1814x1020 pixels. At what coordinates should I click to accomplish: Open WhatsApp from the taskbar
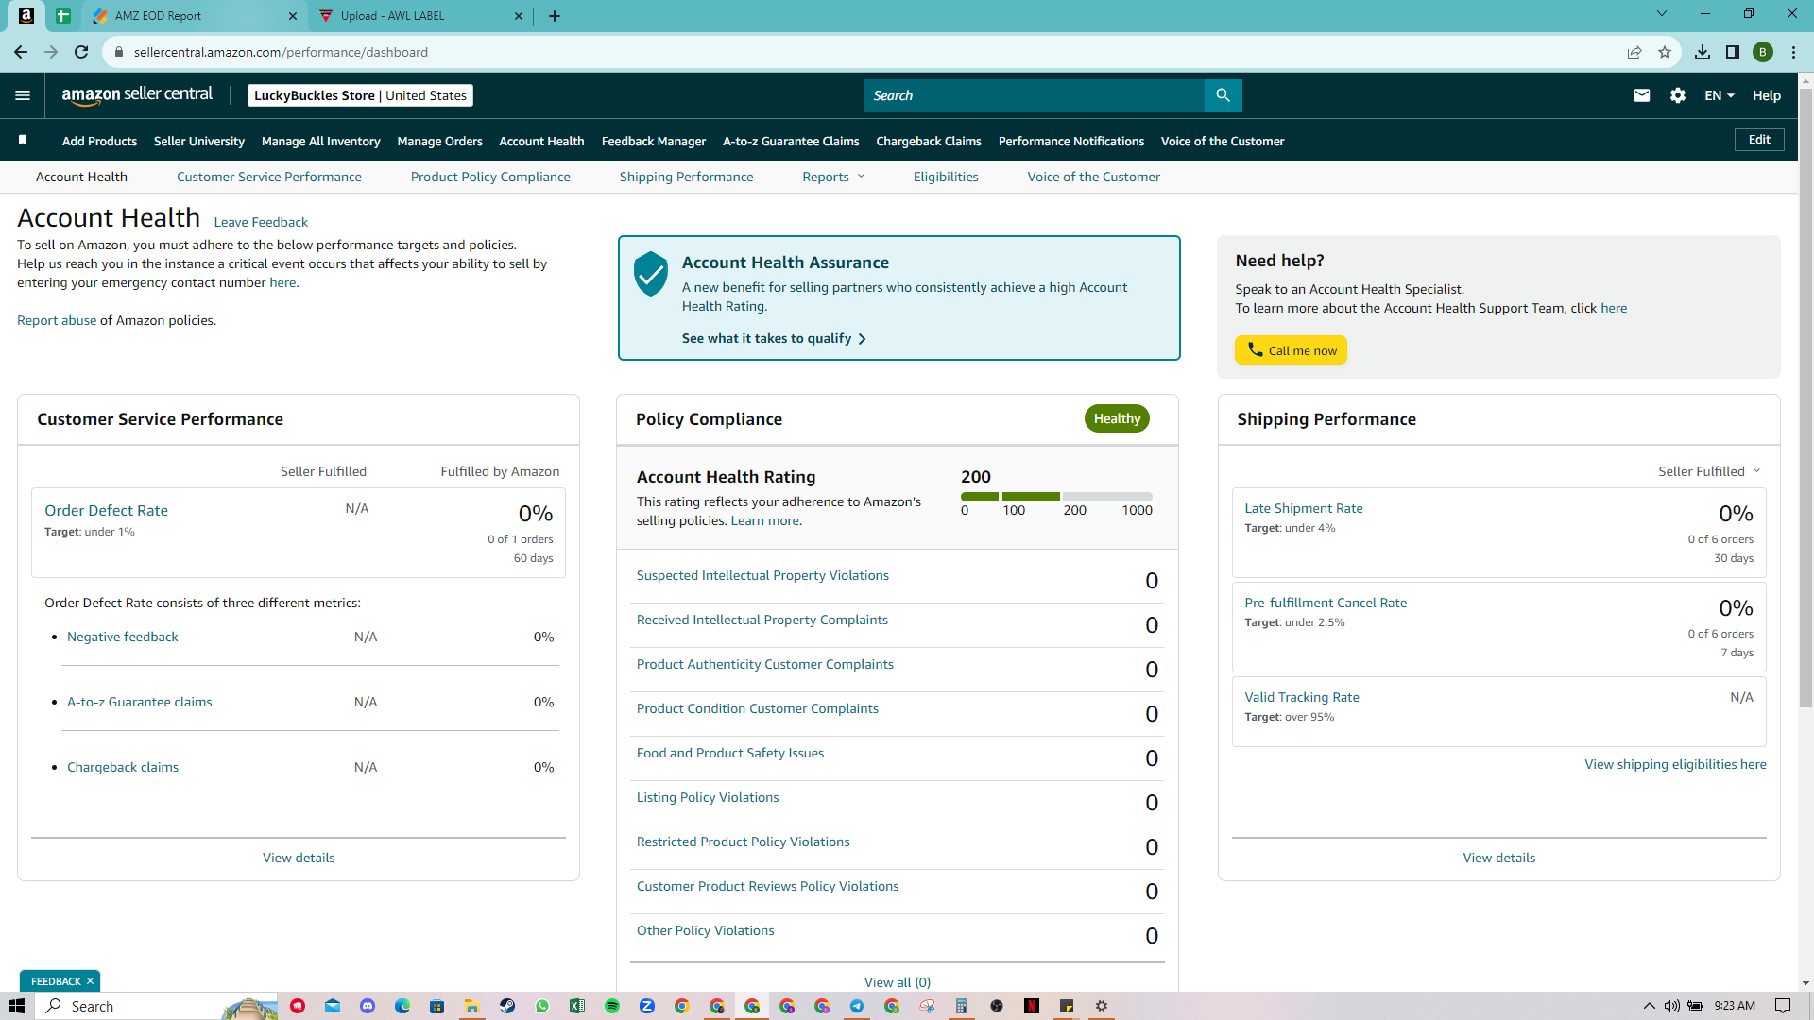pos(542,1006)
